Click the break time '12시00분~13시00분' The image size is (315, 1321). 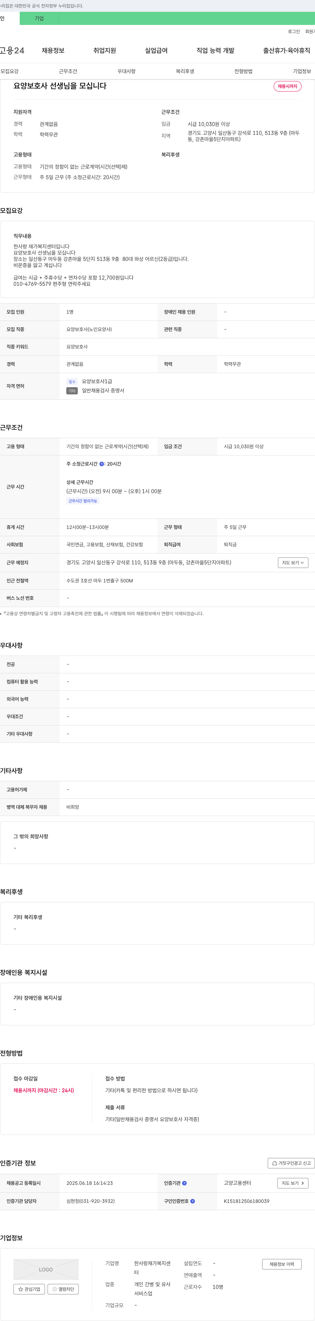87,527
